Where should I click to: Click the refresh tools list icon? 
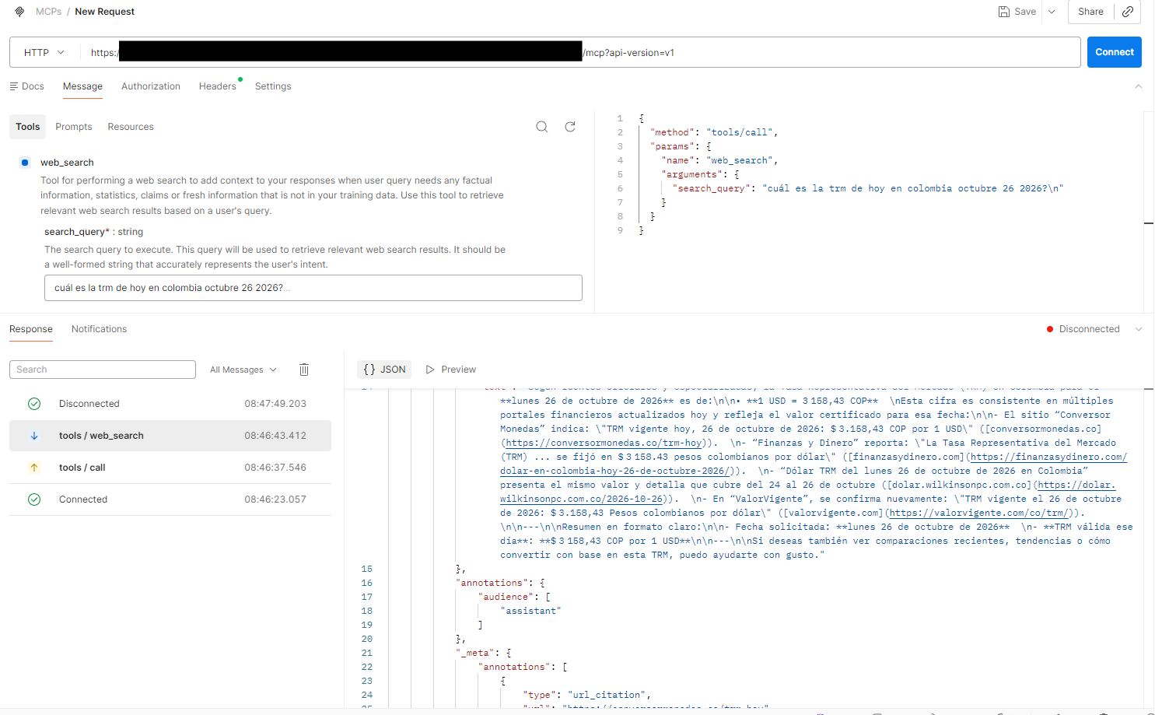570,127
